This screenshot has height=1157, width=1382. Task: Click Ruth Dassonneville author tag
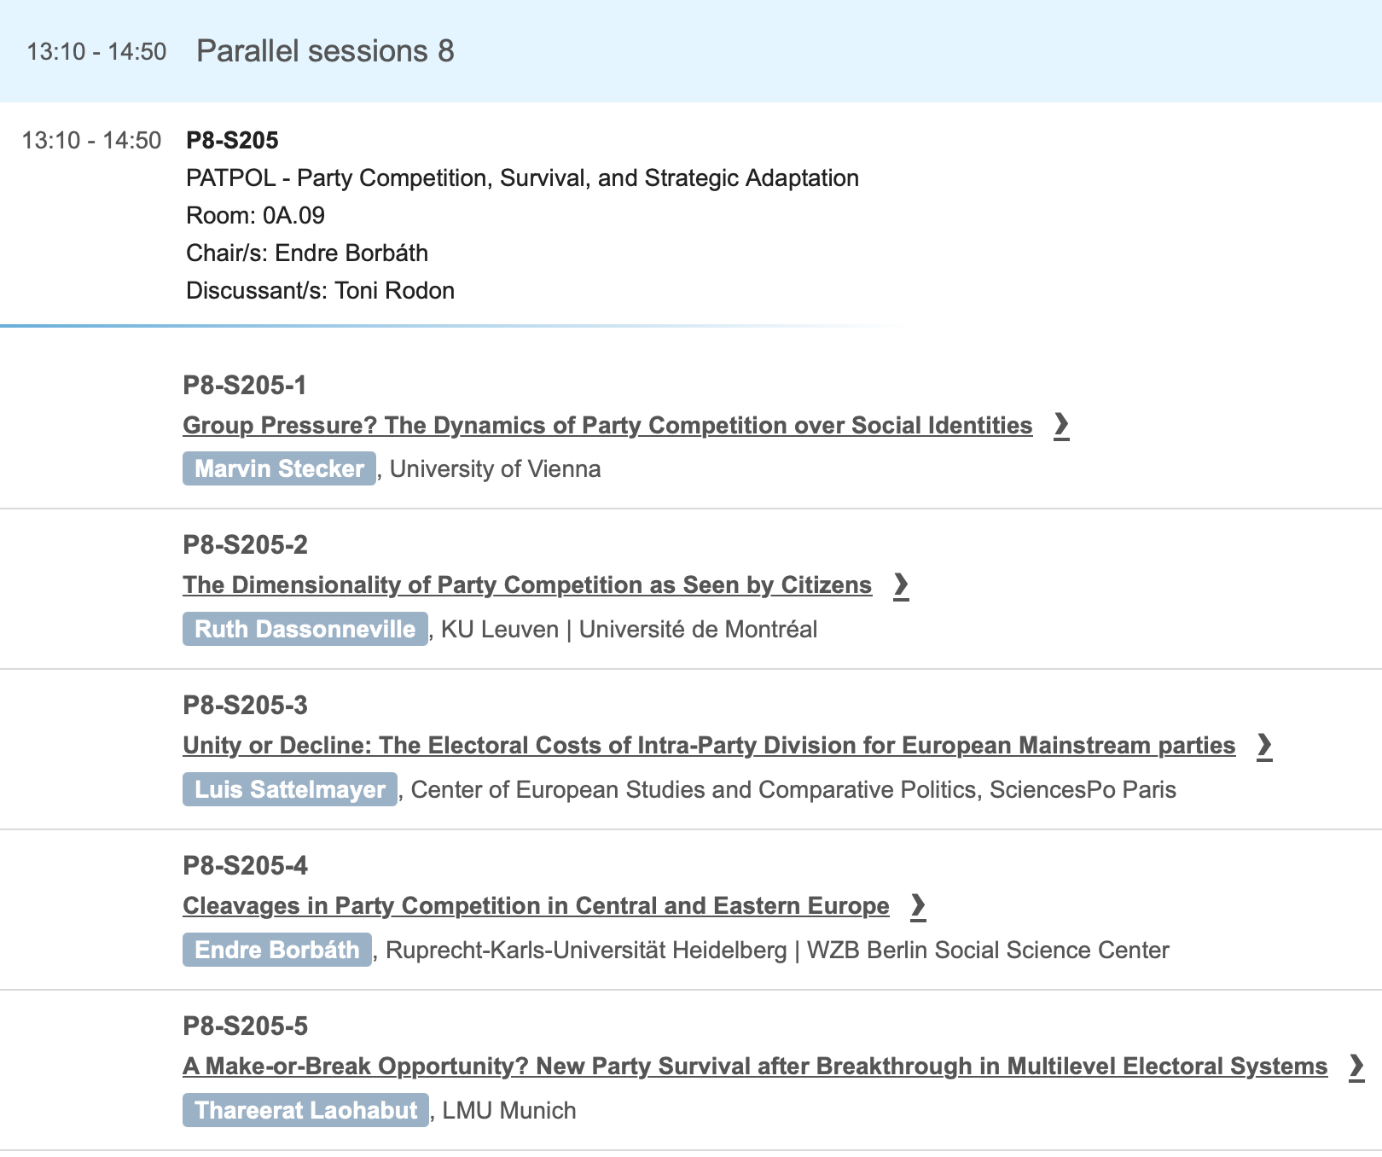click(x=305, y=629)
